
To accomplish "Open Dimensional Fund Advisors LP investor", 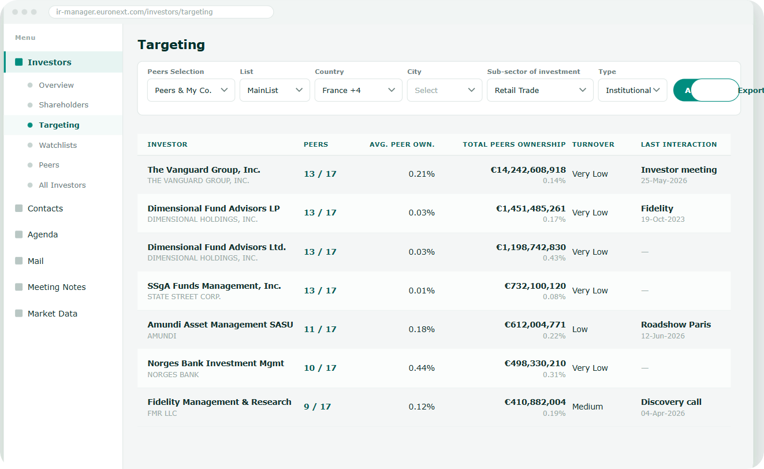I will pos(214,209).
